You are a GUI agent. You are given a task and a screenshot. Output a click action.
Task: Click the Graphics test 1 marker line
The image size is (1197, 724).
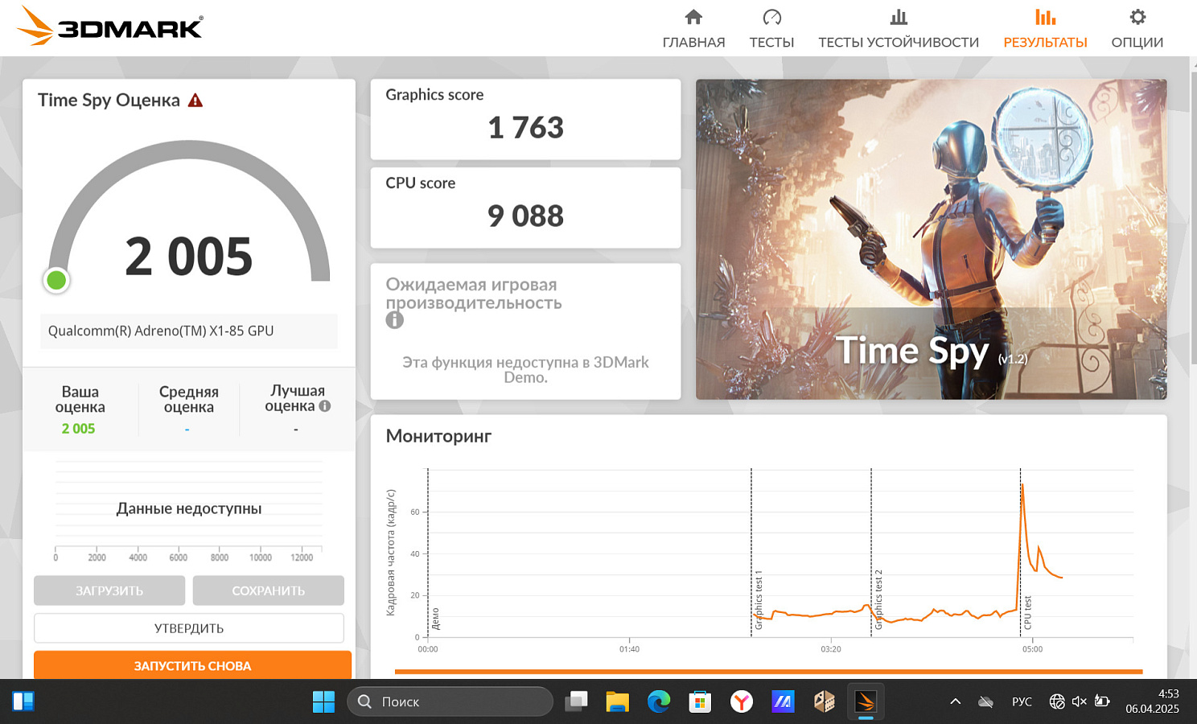click(x=751, y=553)
